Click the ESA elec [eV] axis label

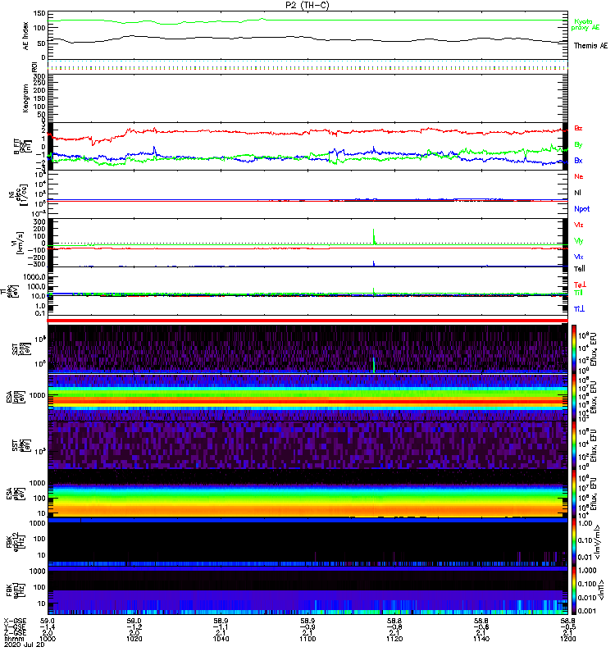click(16, 494)
